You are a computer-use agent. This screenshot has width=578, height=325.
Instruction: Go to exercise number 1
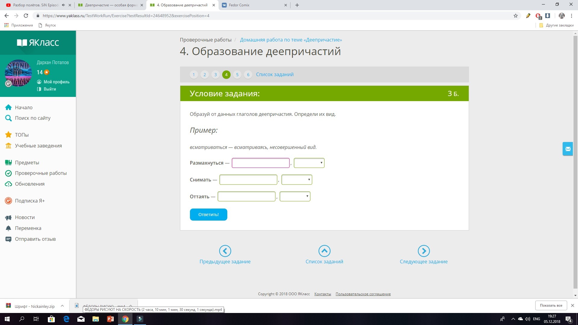click(x=194, y=75)
